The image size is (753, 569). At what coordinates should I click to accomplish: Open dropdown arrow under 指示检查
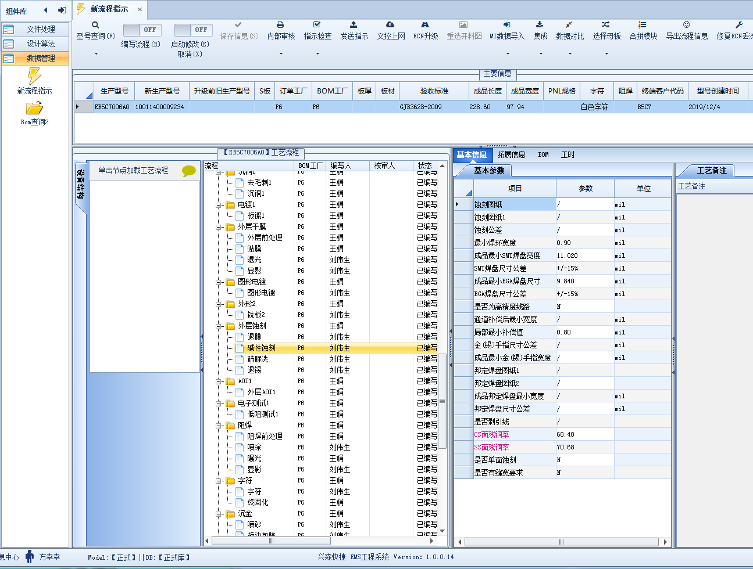click(317, 53)
